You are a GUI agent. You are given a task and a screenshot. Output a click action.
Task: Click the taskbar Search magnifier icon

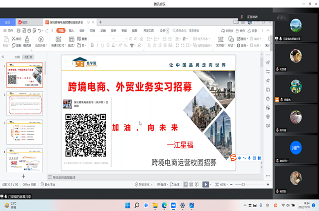[x=137, y=205]
